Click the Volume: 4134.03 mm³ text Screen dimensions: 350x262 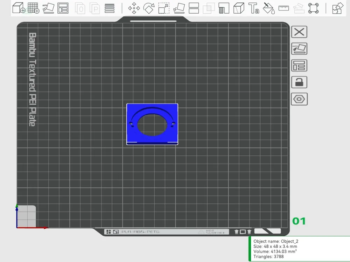[275, 251]
